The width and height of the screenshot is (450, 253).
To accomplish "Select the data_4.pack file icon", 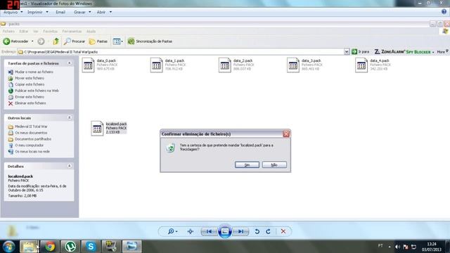I will click(361, 65).
